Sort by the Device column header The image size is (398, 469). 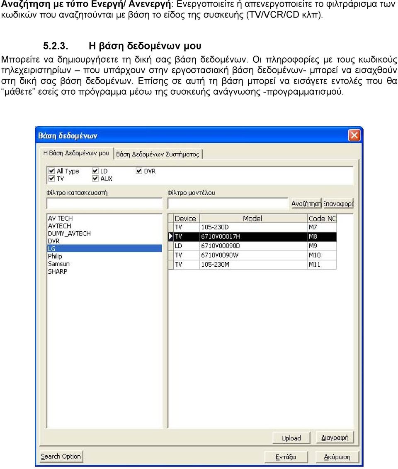[186, 219]
